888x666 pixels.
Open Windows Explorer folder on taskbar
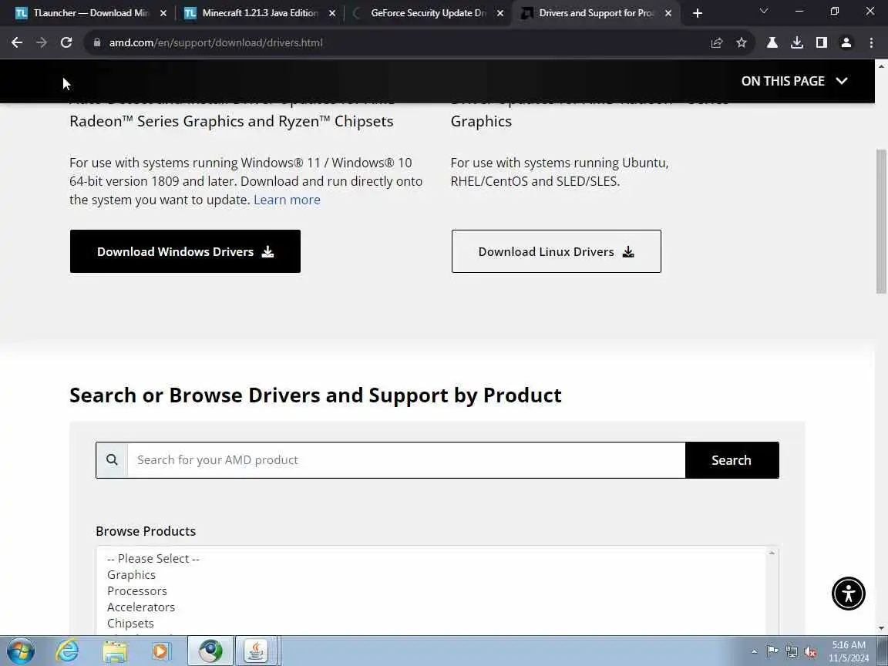pyautogui.click(x=115, y=651)
